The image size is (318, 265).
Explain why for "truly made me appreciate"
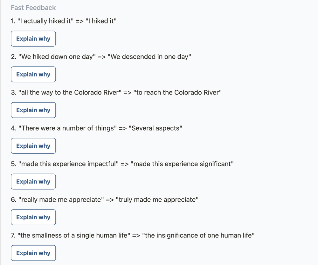coord(33,217)
